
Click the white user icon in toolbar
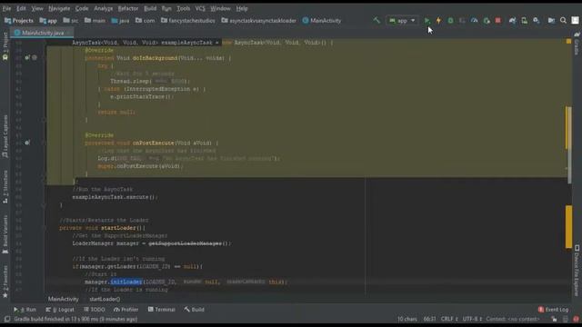tap(575, 20)
